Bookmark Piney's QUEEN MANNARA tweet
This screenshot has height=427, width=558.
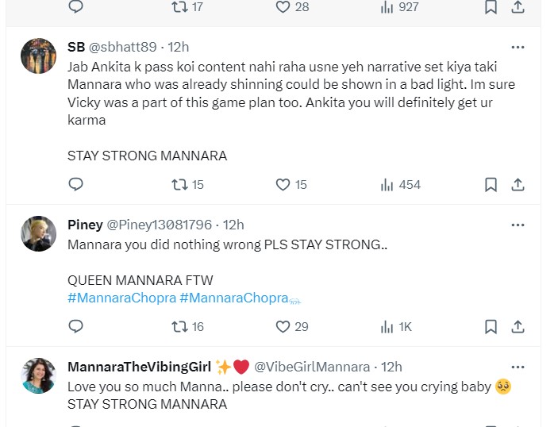pyautogui.click(x=491, y=326)
